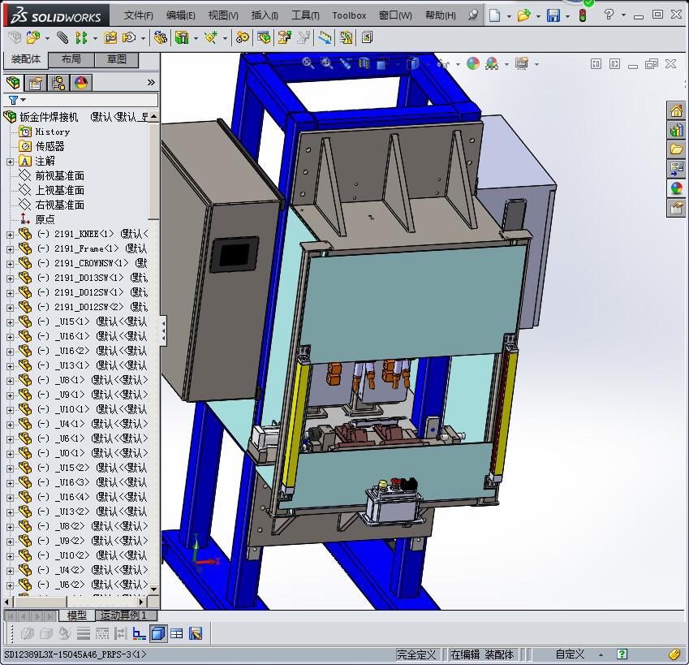Open the File Explorer folder in task pane

click(676, 149)
